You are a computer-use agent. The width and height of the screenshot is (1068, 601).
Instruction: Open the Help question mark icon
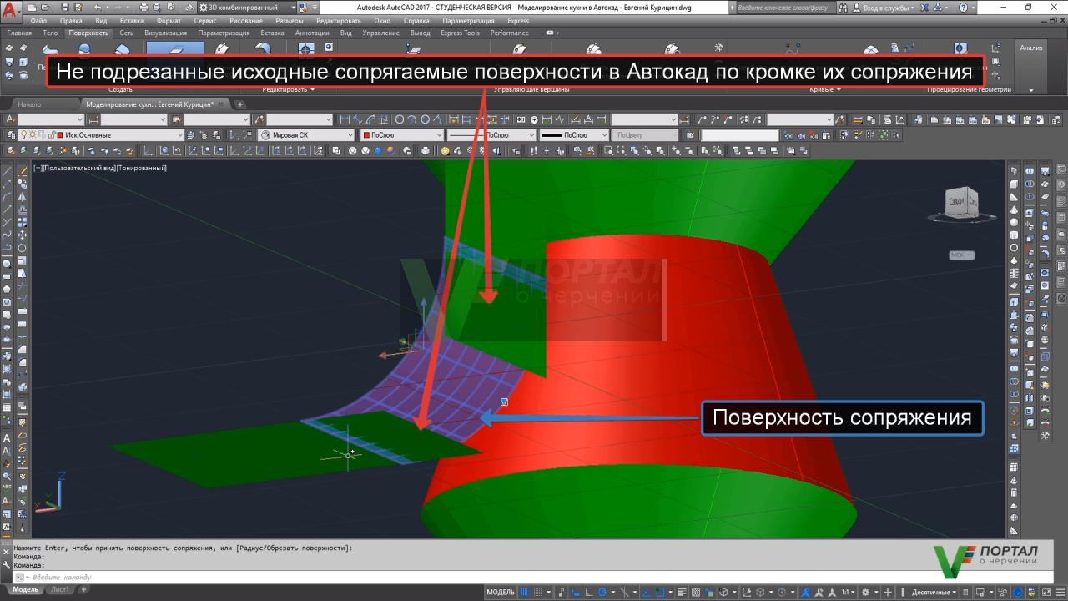pyautogui.click(x=963, y=8)
